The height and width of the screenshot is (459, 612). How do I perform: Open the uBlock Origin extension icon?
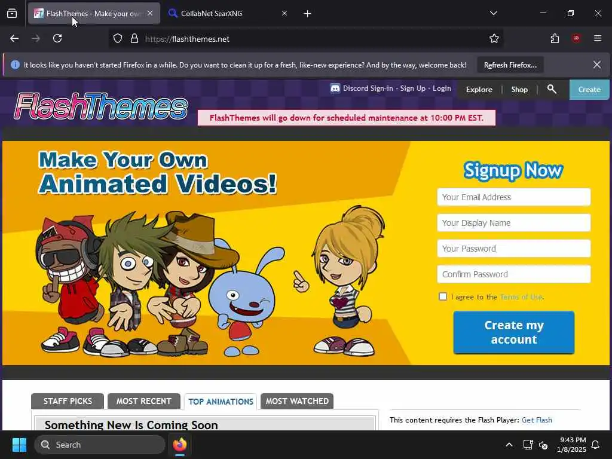(576, 38)
